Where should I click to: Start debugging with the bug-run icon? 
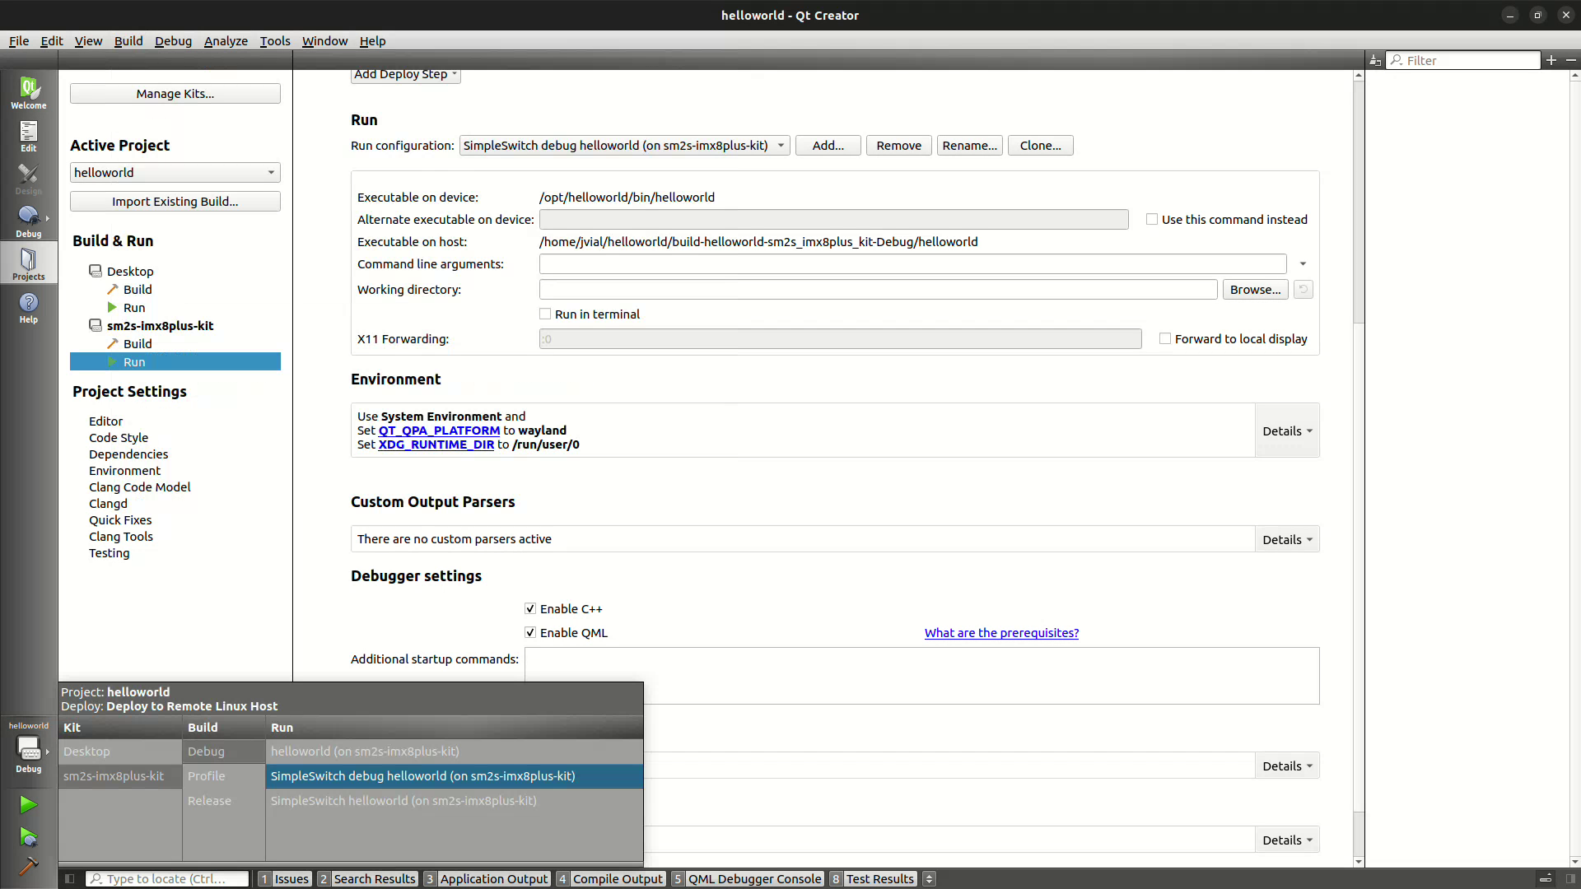29,837
